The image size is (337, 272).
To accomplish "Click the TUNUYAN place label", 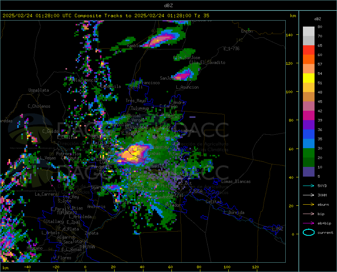I will [87, 247].
